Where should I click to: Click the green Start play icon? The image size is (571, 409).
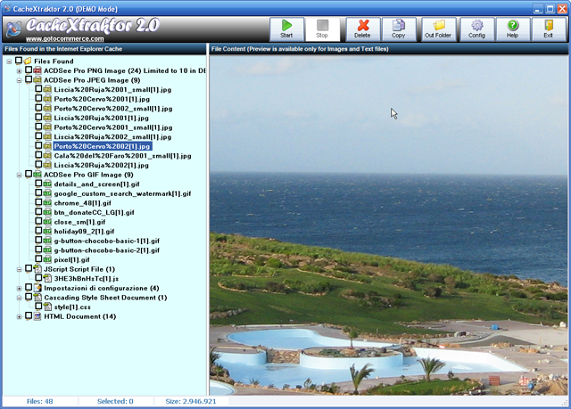coord(286,25)
